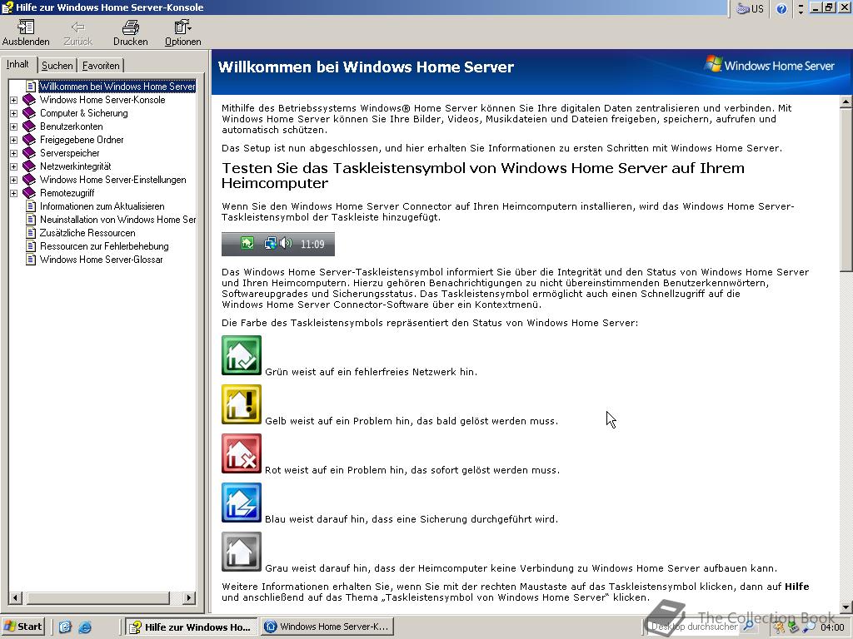This screenshot has width=853, height=639.
Task: Click the Show Desktop quick launch icon
Action: (65, 627)
